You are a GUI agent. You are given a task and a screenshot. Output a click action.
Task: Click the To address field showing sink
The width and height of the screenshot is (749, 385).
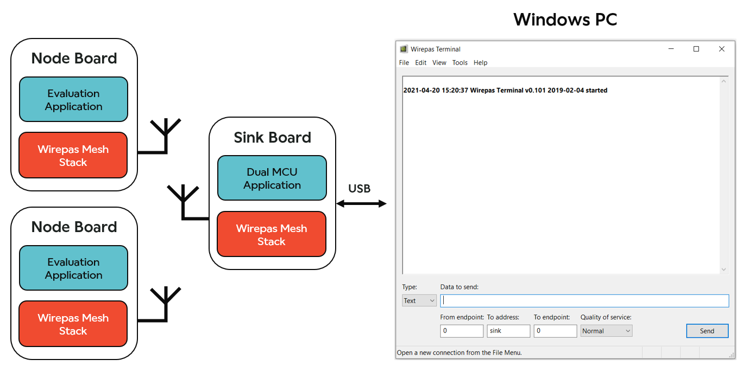[508, 331]
